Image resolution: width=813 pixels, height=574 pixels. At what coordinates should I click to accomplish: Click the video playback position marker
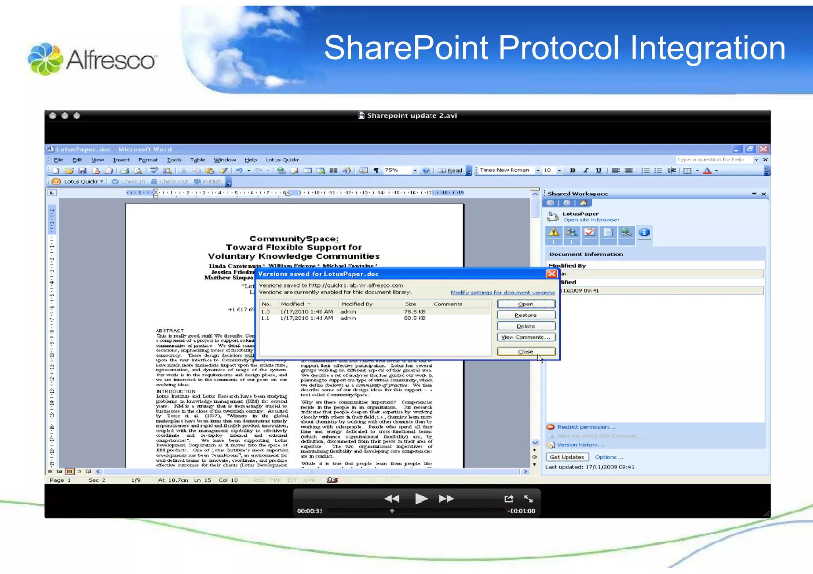[x=392, y=511]
